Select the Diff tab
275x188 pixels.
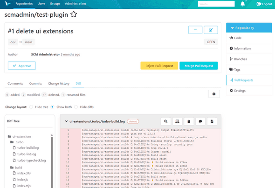click(x=78, y=83)
